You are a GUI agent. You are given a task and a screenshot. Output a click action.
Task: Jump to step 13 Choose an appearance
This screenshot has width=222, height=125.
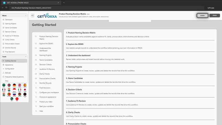[47, 97]
